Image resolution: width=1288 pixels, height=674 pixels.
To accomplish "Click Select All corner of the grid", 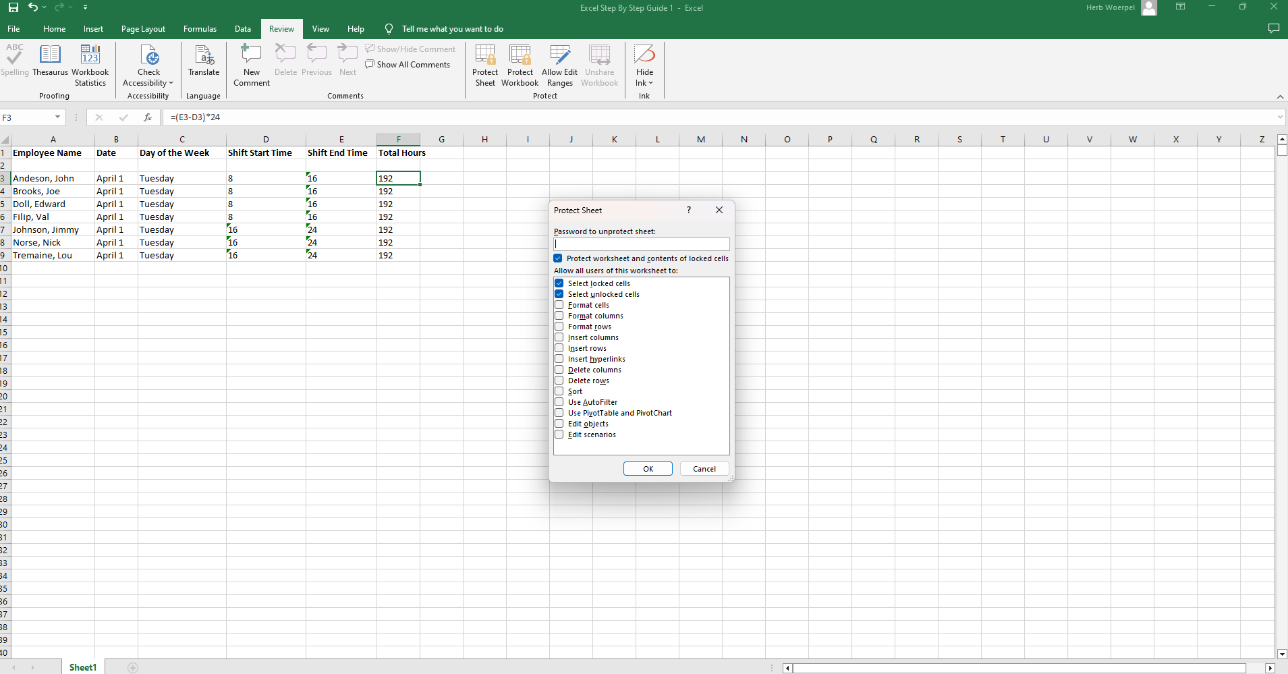I will (x=5, y=140).
